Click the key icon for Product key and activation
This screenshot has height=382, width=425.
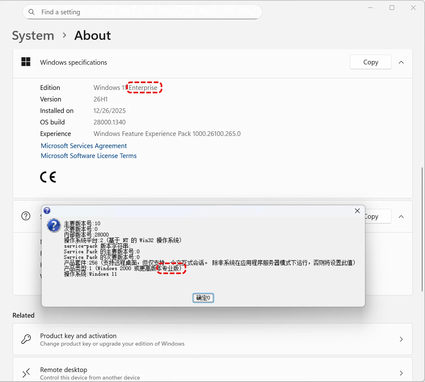pos(26,339)
